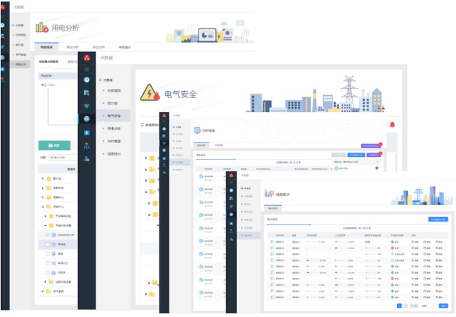Click the 线损统计 page title icon
456x317 pixels.
269,194
